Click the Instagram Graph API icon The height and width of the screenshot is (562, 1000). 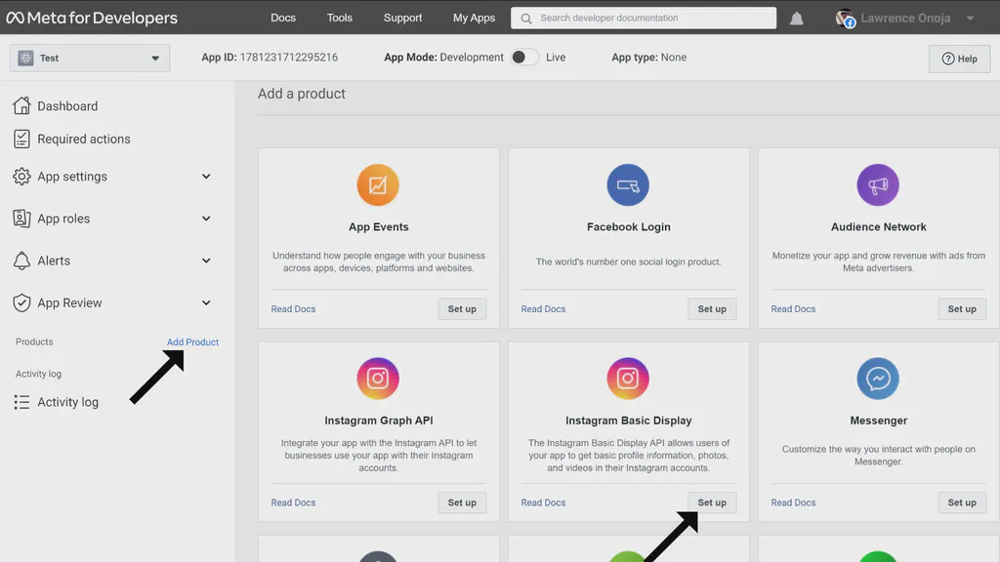coord(378,379)
